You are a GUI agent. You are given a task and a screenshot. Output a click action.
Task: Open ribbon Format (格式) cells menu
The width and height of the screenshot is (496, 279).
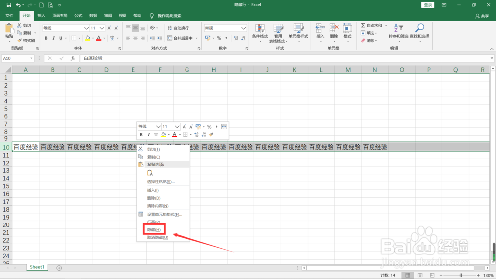point(347,33)
